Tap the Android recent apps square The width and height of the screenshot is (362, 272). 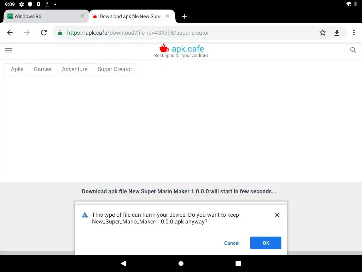(238, 263)
